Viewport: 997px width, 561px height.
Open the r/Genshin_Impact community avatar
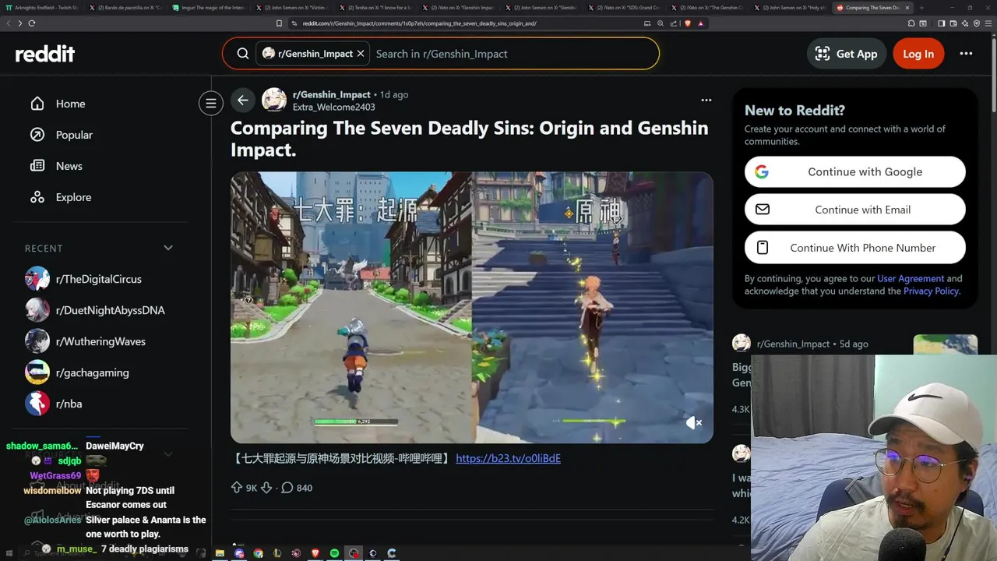click(x=274, y=101)
